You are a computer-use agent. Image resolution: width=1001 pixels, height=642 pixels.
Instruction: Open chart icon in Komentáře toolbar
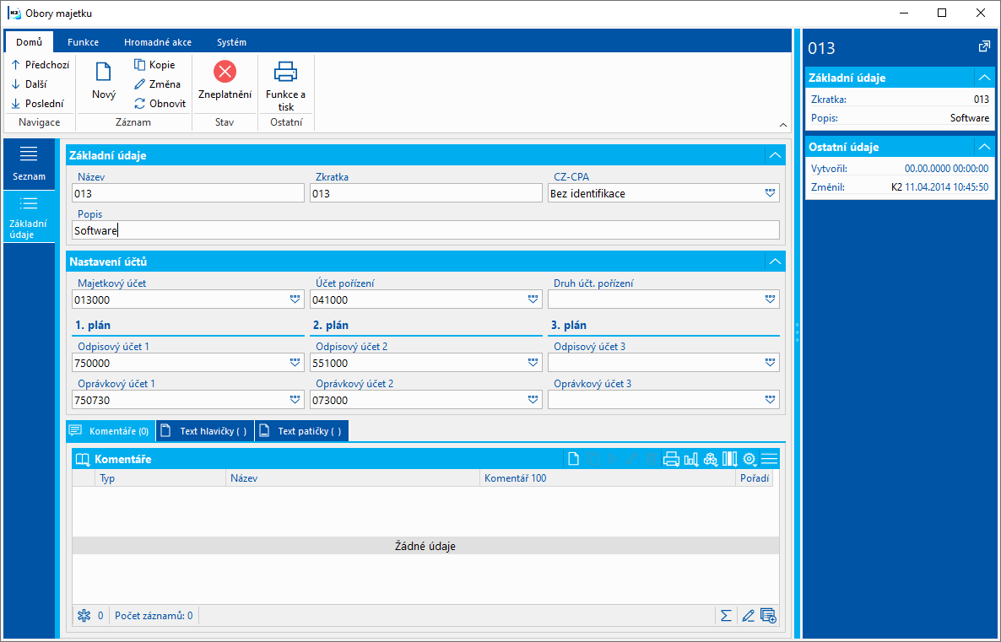(x=690, y=459)
